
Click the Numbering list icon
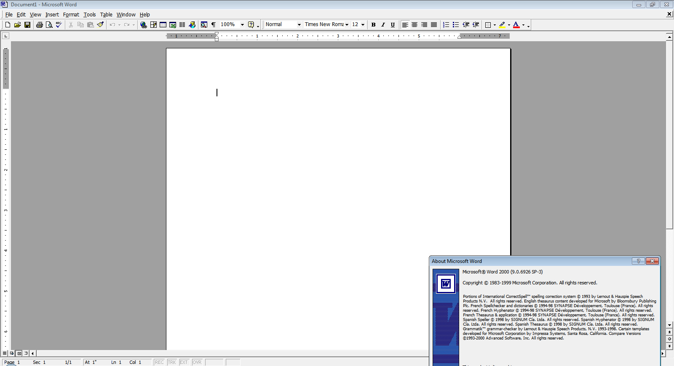point(446,25)
